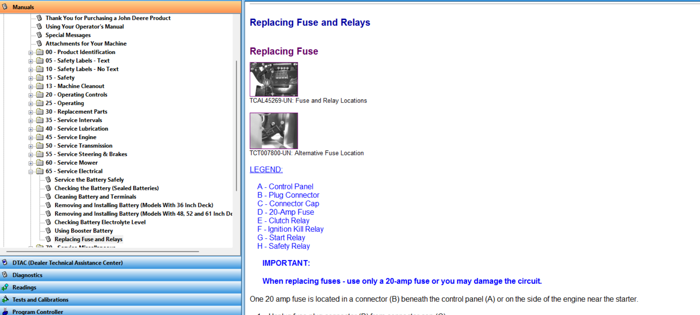The image size is (700, 315).
Task: Open Special Messages topic
Action: click(x=68, y=35)
